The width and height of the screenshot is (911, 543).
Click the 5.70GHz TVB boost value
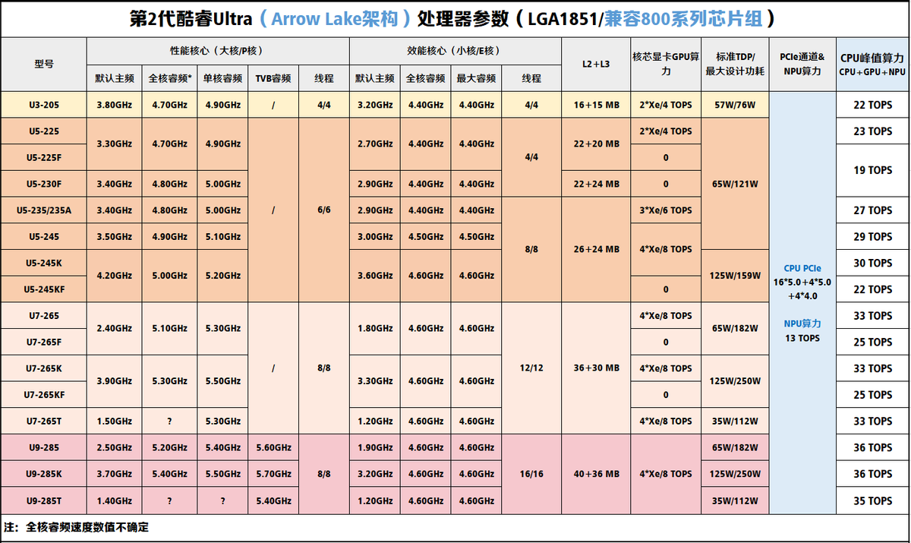coord(273,474)
